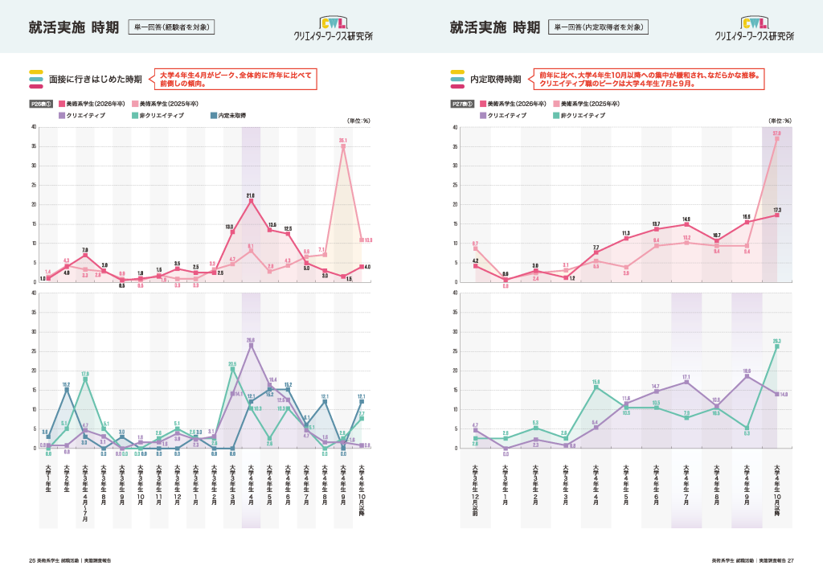Viewport: 823px width, 582px height.
Task: Click the P27表① badge on the right chart
Action: pos(463,104)
